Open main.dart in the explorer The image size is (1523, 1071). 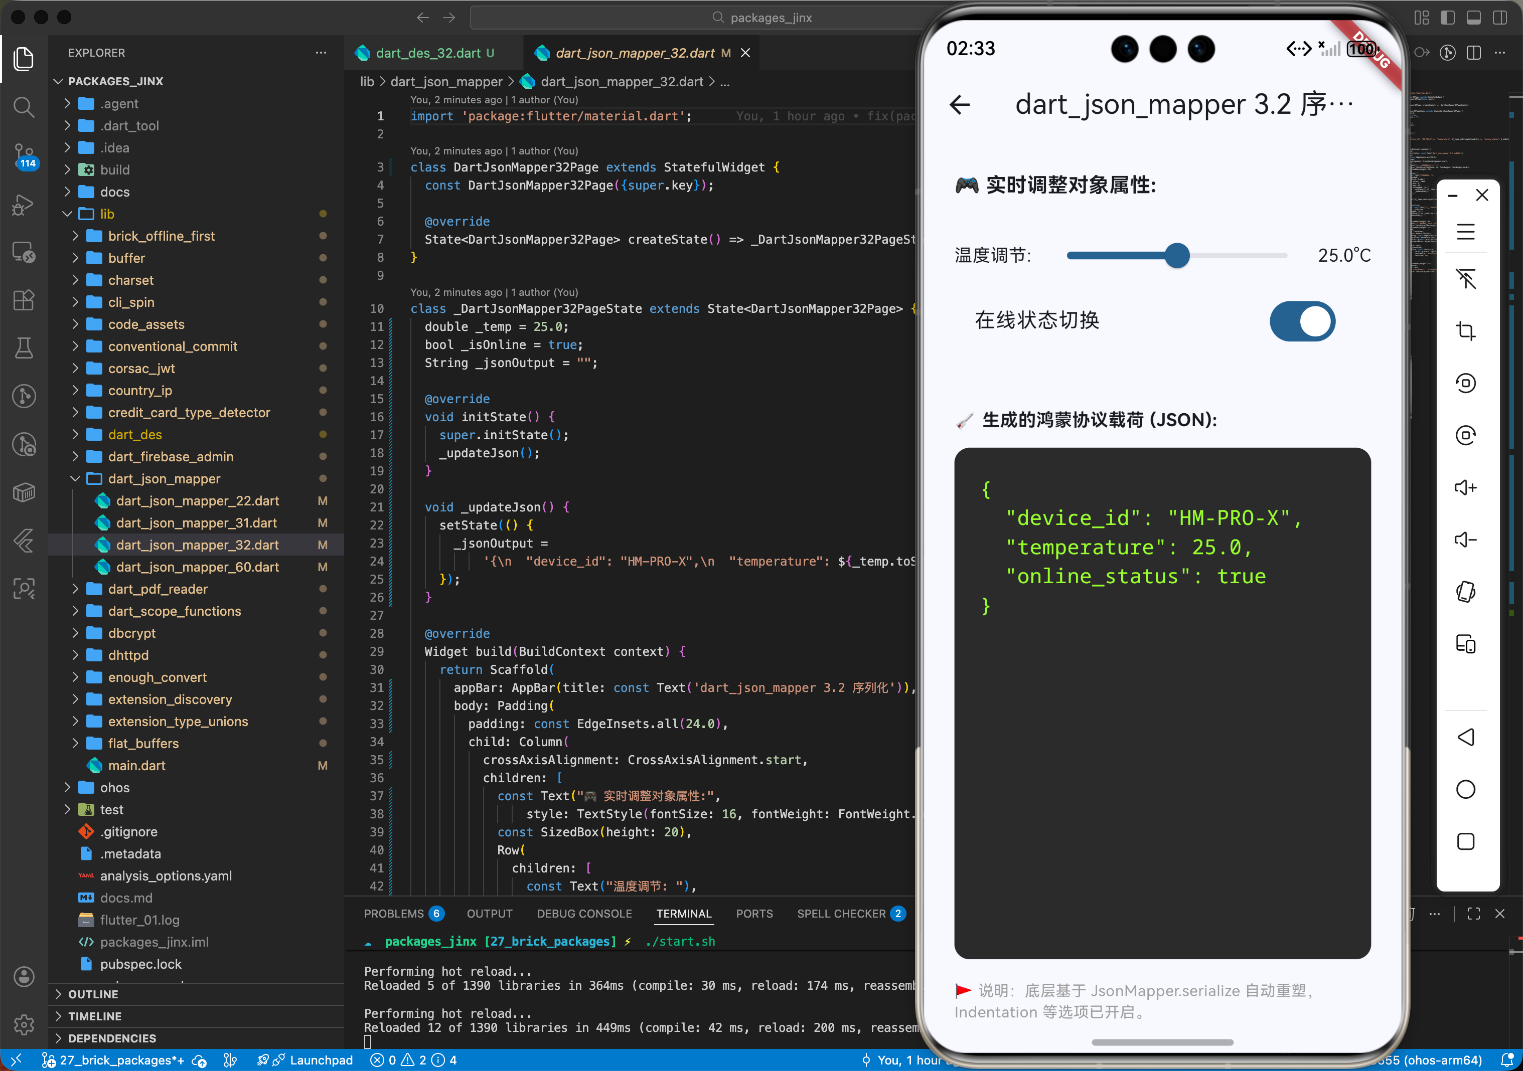click(136, 765)
